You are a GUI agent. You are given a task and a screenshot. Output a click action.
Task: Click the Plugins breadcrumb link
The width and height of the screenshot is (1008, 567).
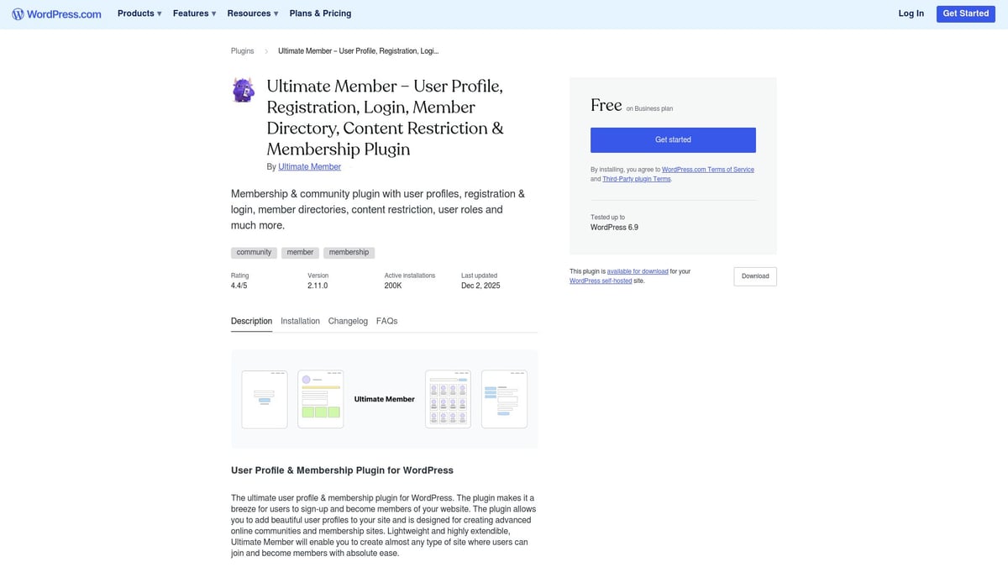[x=242, y=50]
